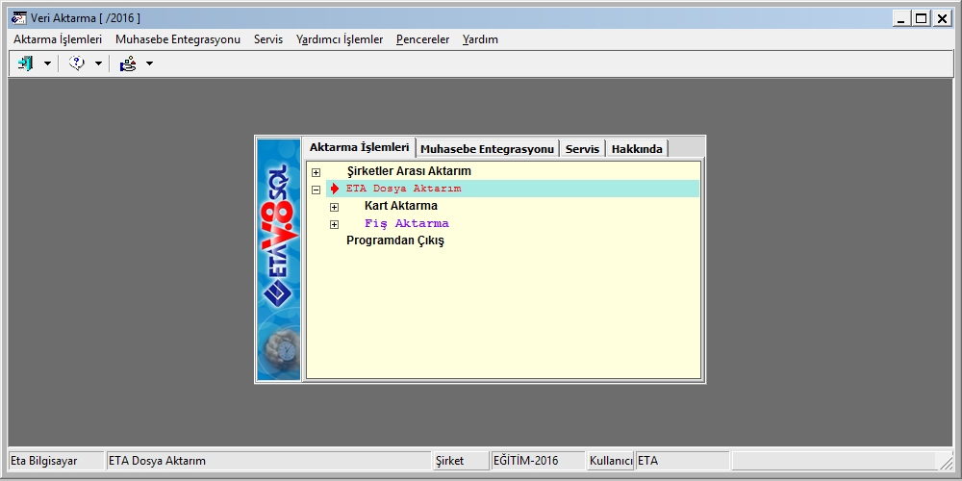Click the help question-mark toolbar icon
962x481 pixels.
pyautogui.click(x=77, y=63)
